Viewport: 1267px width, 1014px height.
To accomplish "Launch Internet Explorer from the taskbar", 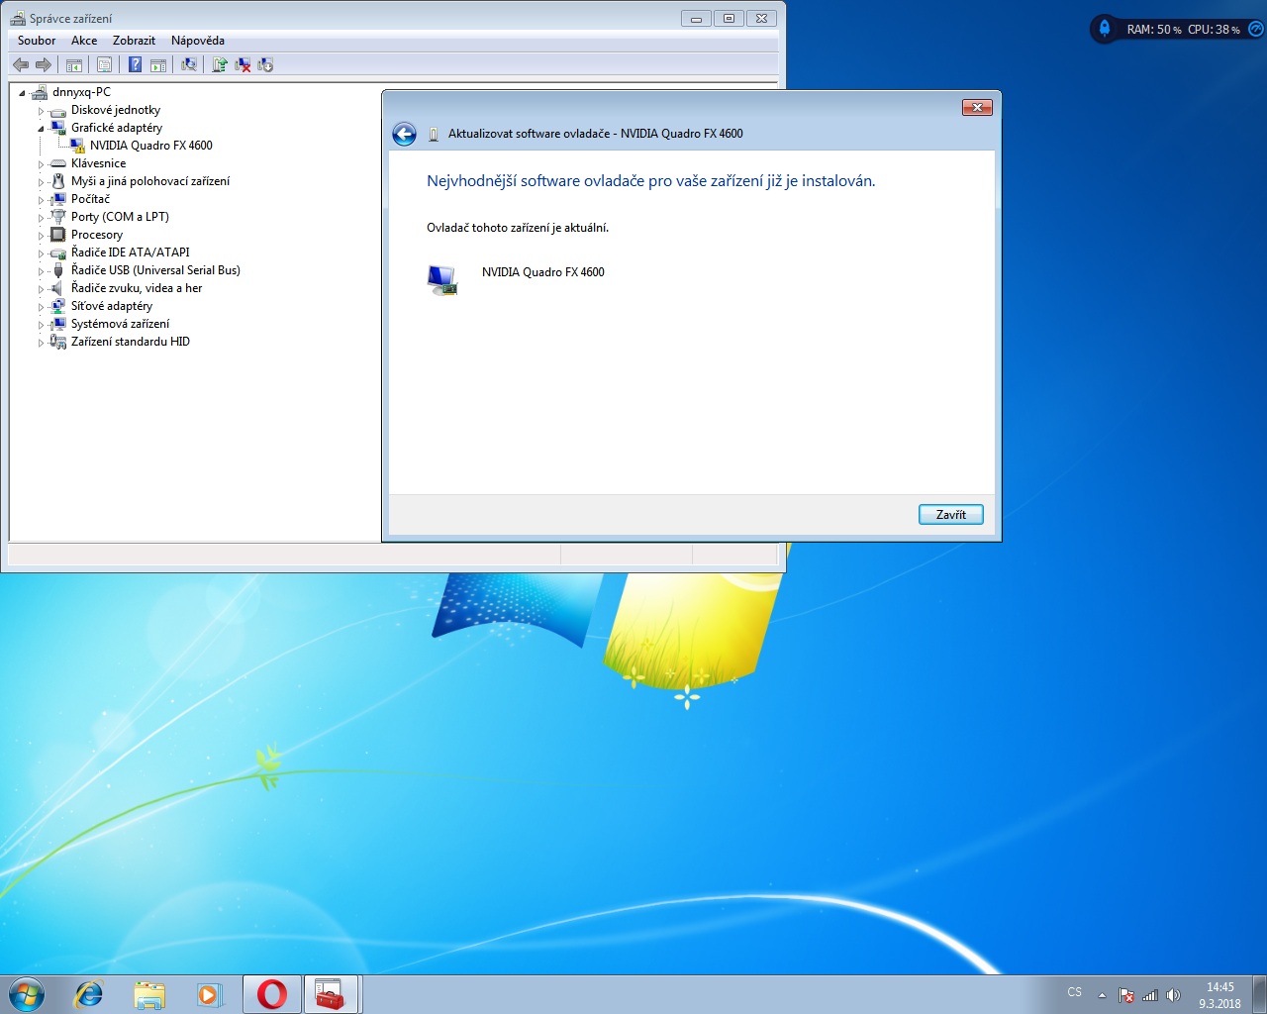I will tap(89, 994).
